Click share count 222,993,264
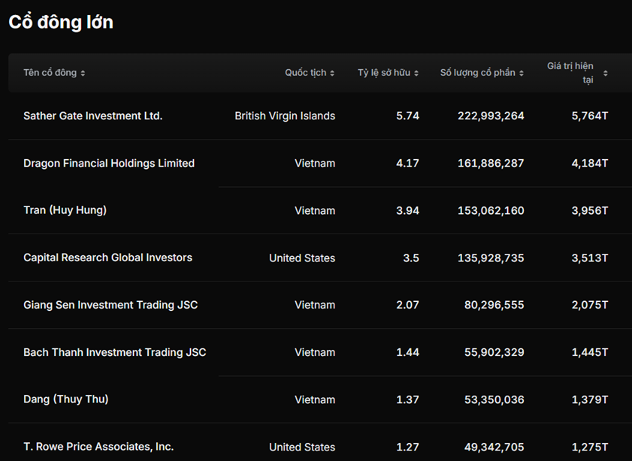632x461 pixels. pyautogui.click(x=491, y=116)
